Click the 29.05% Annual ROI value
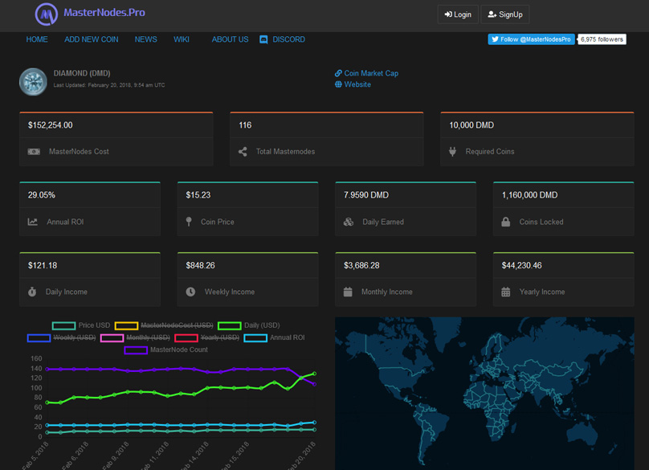Viewport: 649px width, 470px height. pos(42,195)
